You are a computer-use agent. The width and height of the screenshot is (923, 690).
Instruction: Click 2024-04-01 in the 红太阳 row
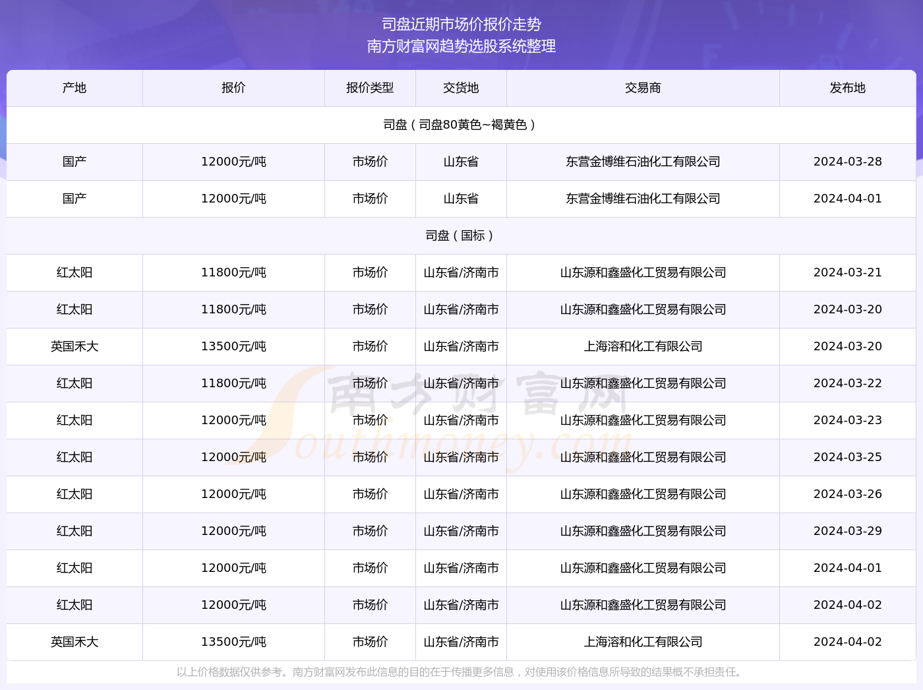click(x=847, y=568)
